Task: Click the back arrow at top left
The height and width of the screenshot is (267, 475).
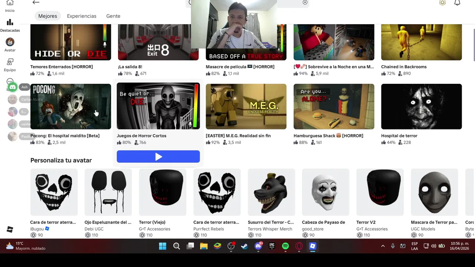Action: [x=36, y=3]
